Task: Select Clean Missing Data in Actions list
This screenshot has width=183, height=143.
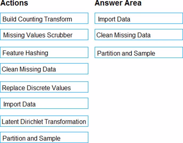Action: pyautogui.click(x=44, y=69)
